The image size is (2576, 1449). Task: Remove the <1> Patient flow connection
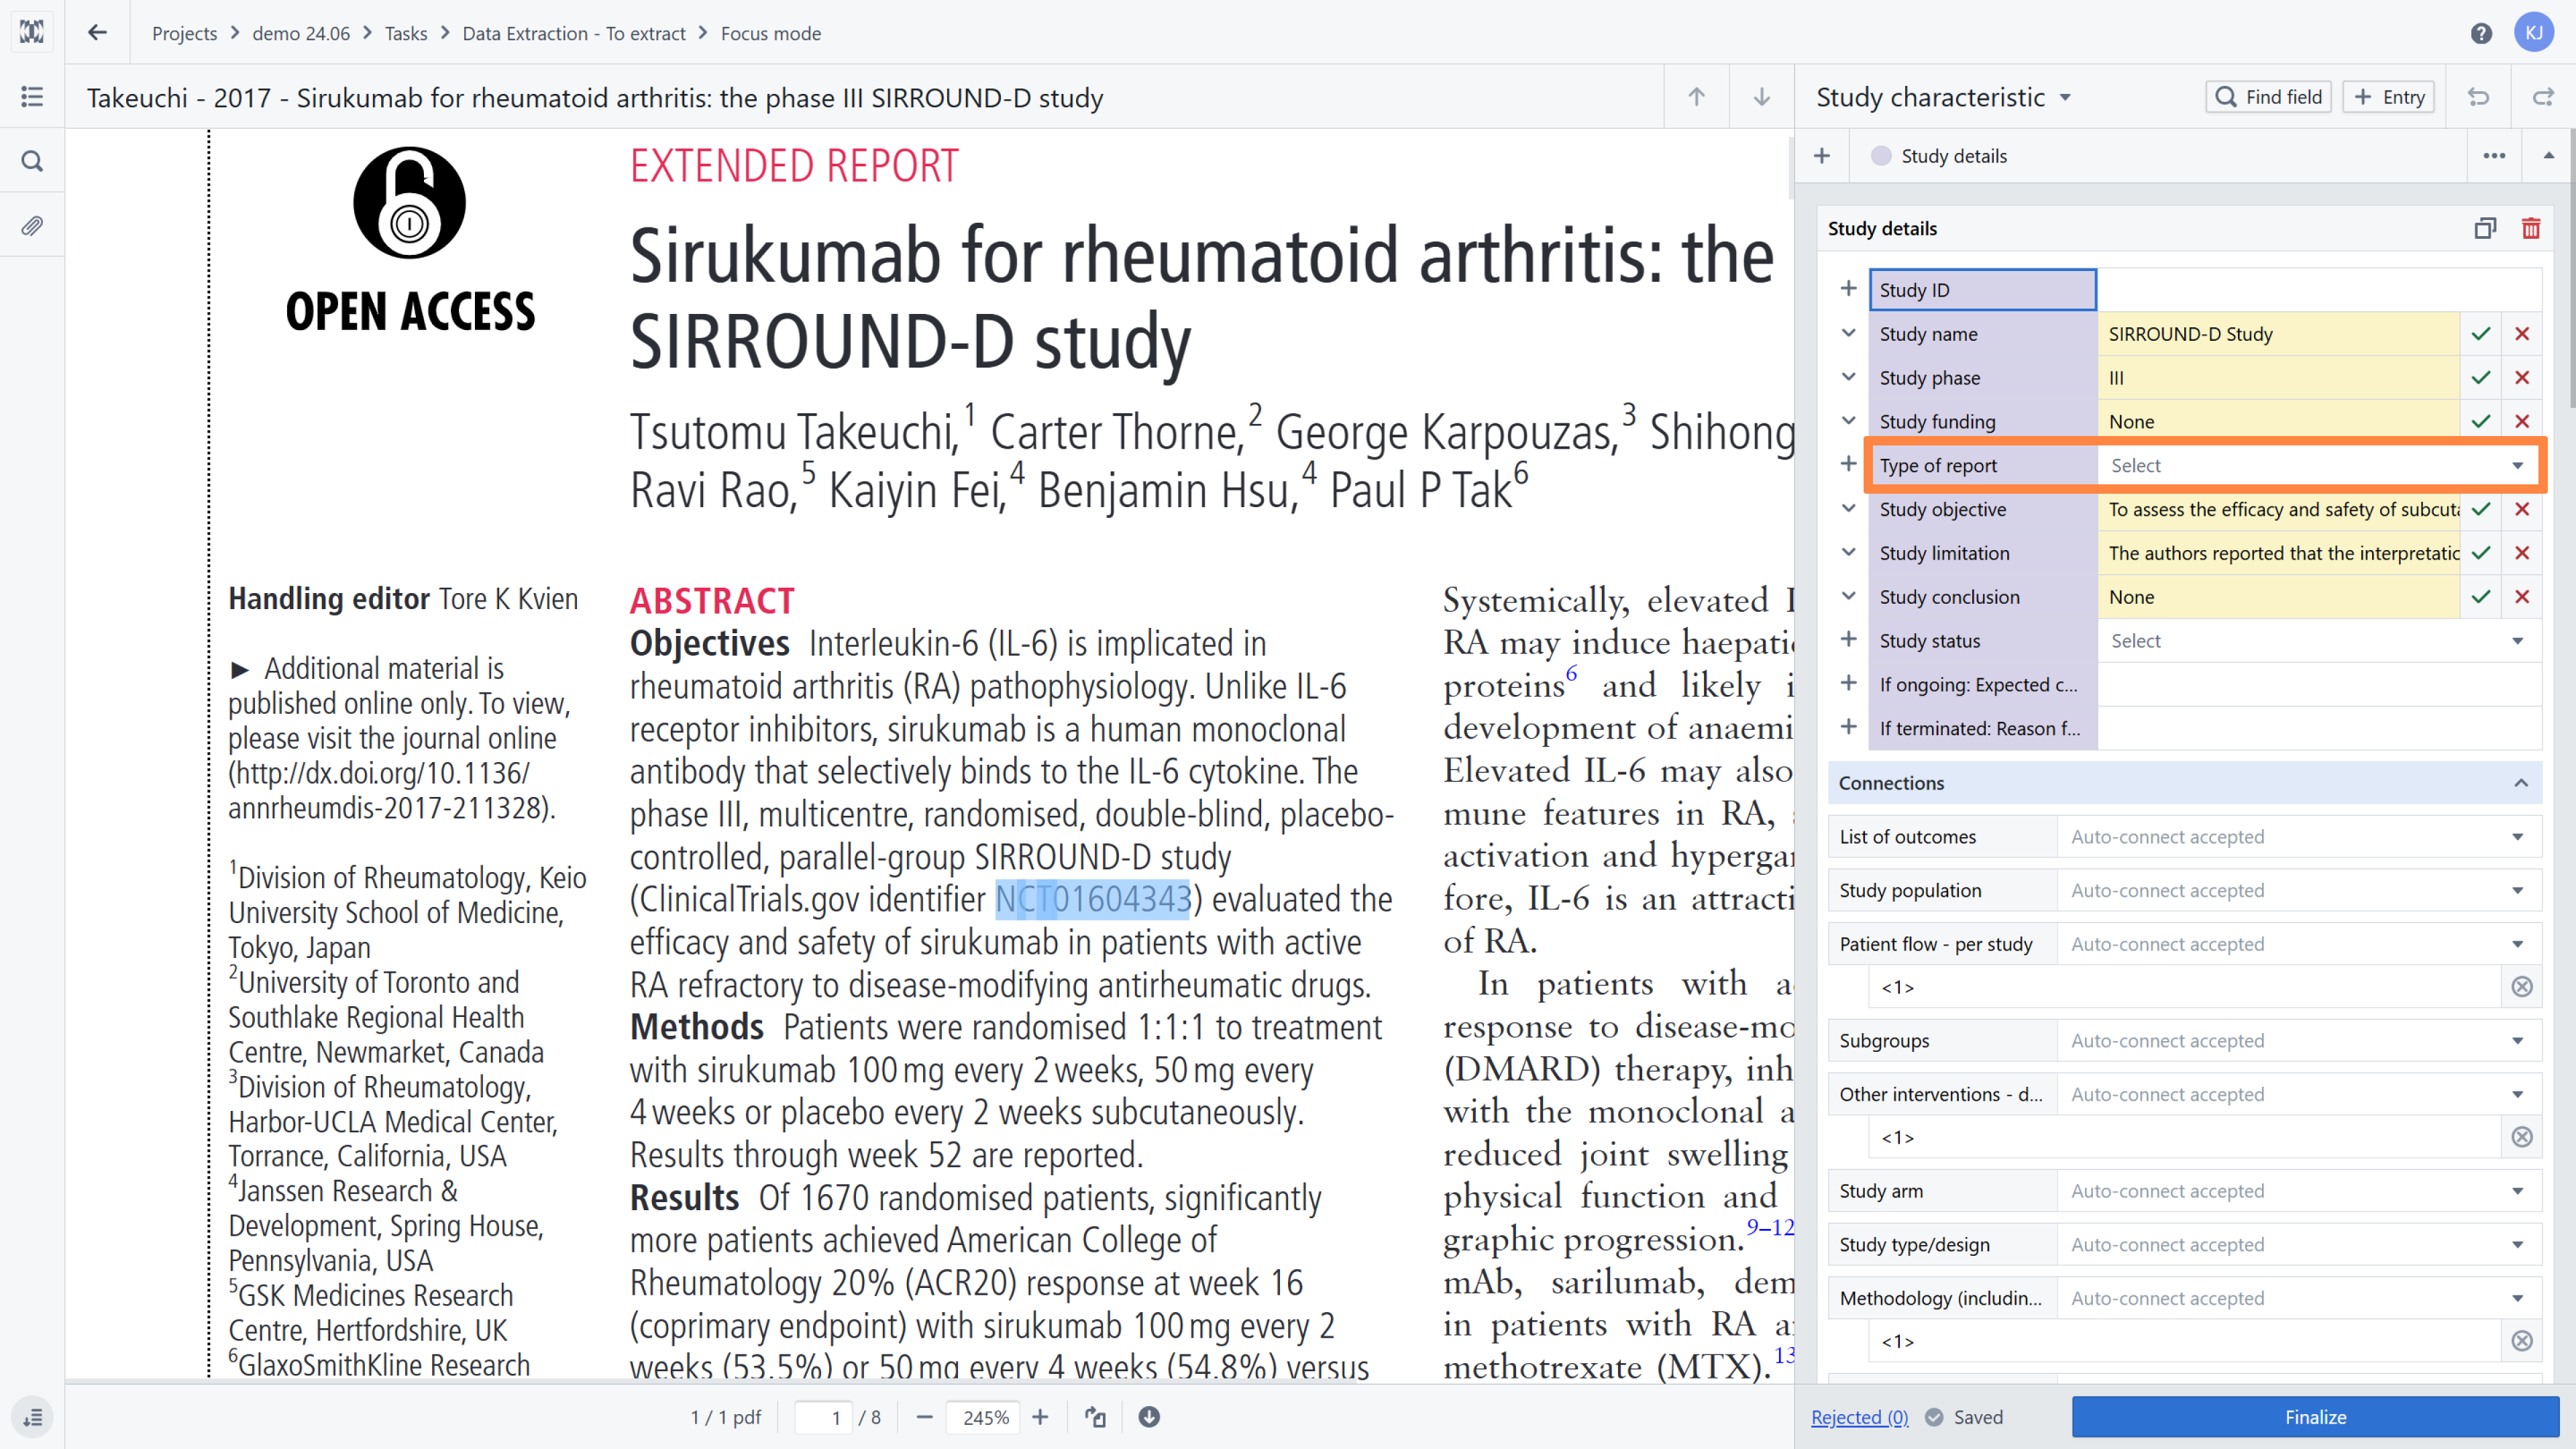pyautogui.click(x=2522, y=987)
